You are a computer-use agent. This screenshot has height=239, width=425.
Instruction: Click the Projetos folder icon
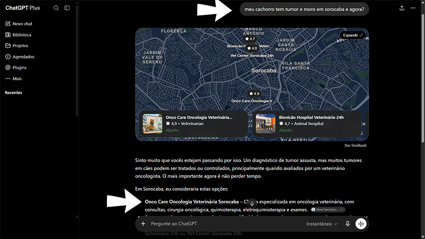8,46
